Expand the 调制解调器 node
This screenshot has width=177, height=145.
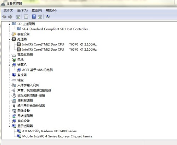coord(10,100)
